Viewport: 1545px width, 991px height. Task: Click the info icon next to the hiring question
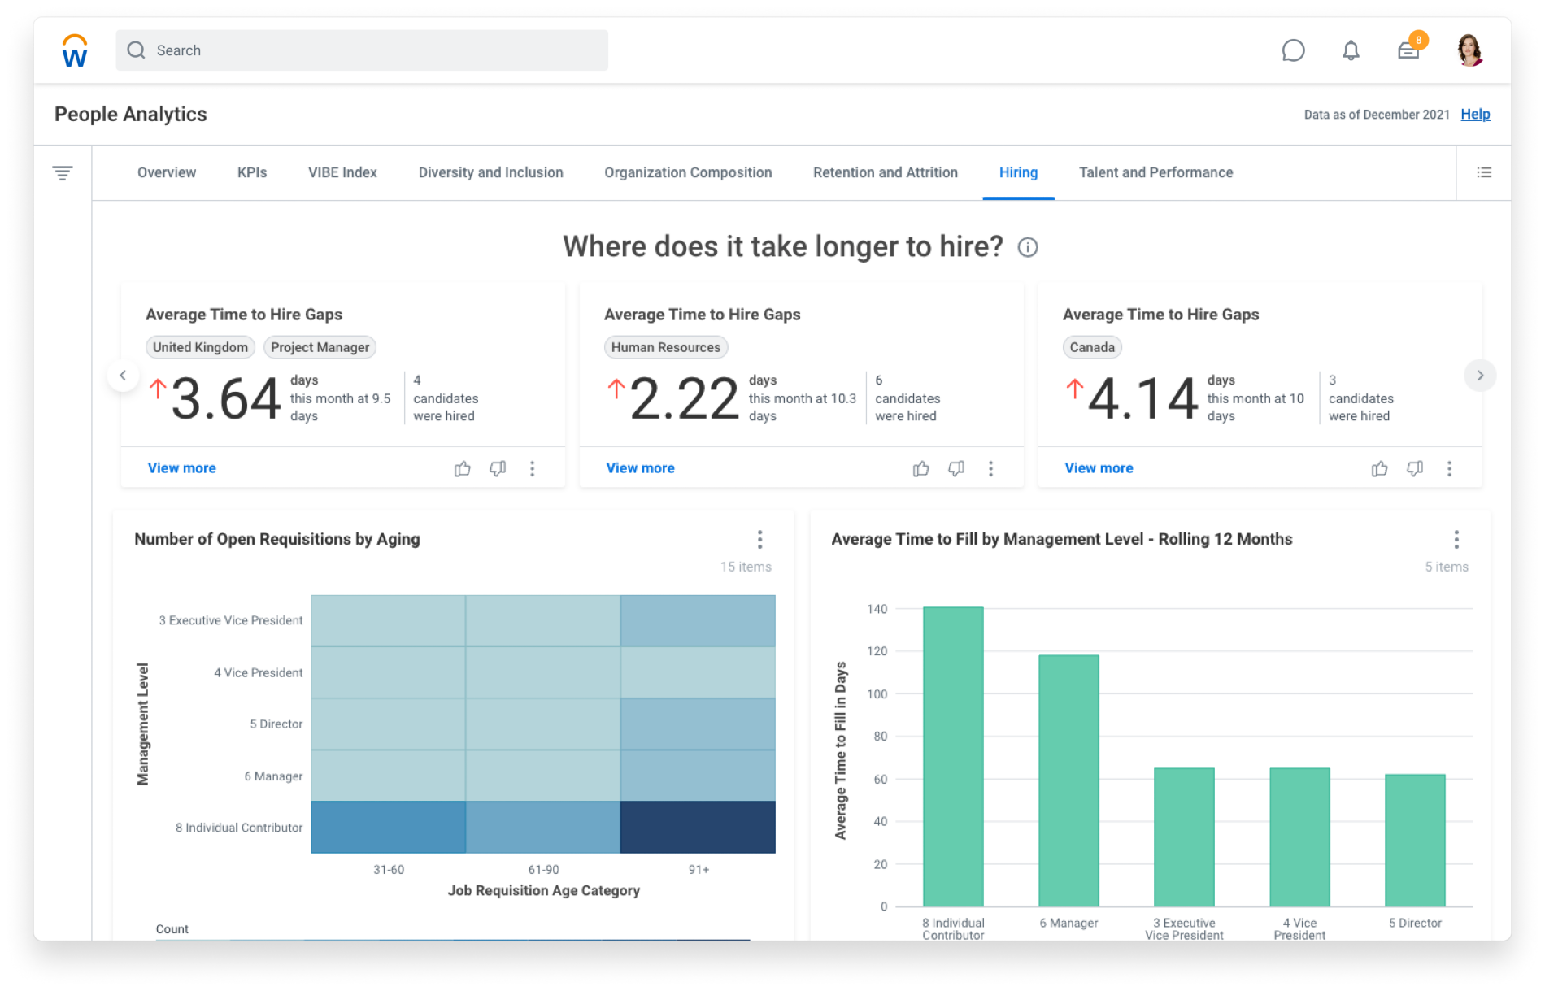click(x=1028, y=247)
